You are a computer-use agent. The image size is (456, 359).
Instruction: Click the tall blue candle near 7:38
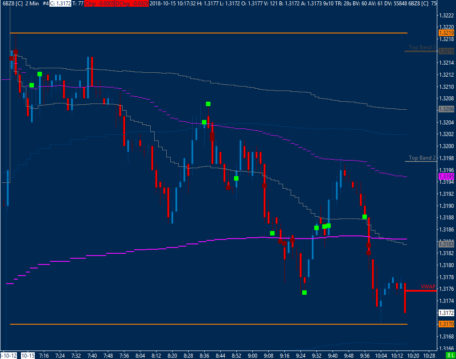coord(88,78)
